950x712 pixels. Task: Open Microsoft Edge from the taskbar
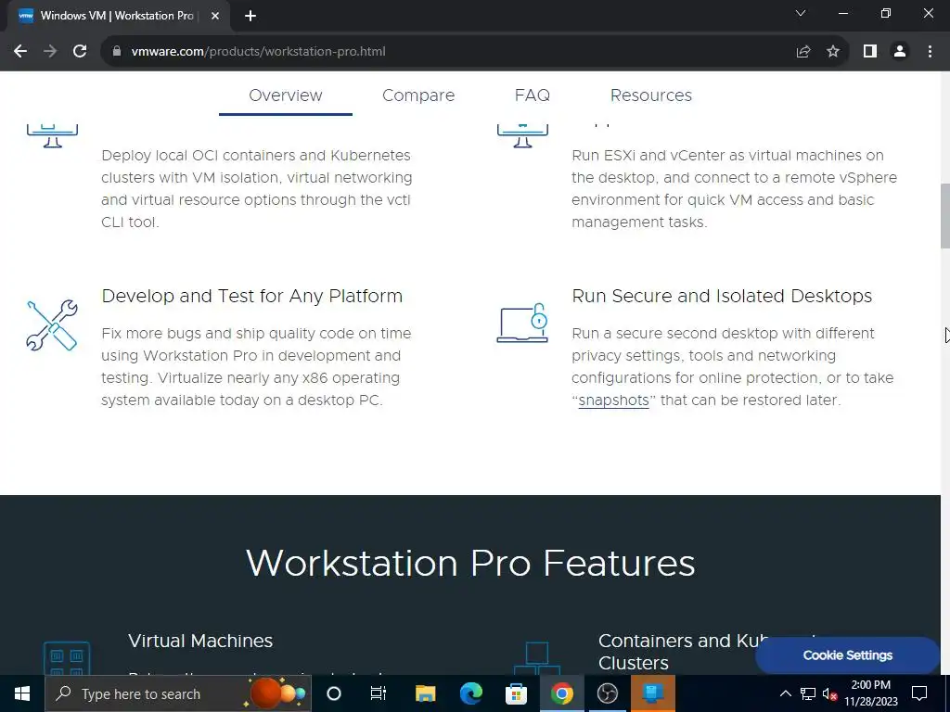click(x=470, y=693)
